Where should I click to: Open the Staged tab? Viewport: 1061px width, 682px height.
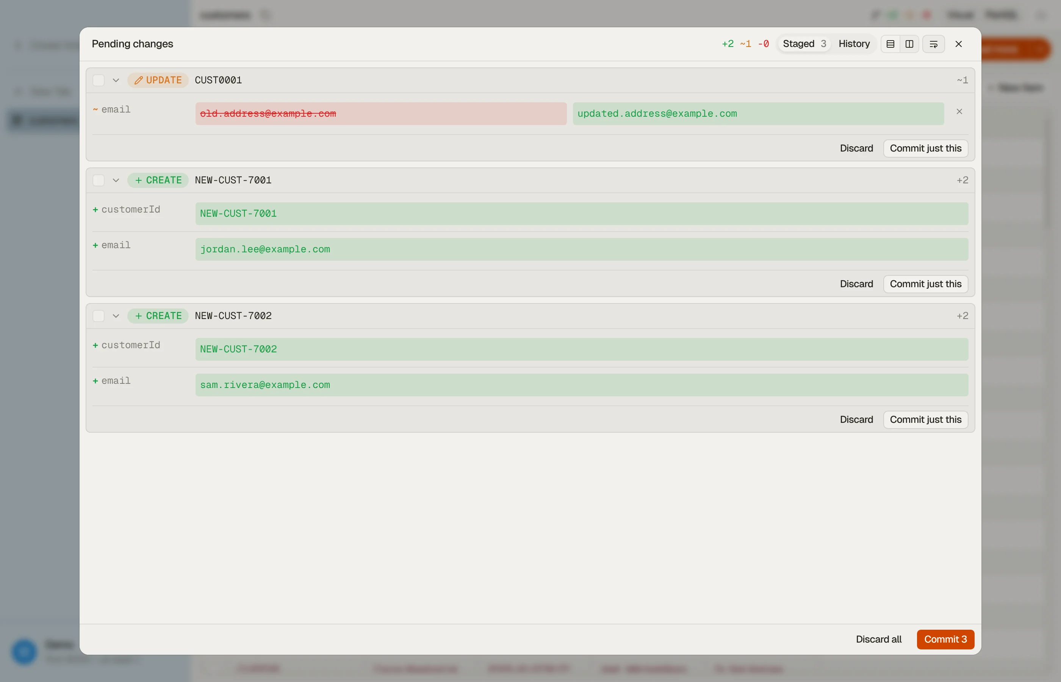[804, 44]
